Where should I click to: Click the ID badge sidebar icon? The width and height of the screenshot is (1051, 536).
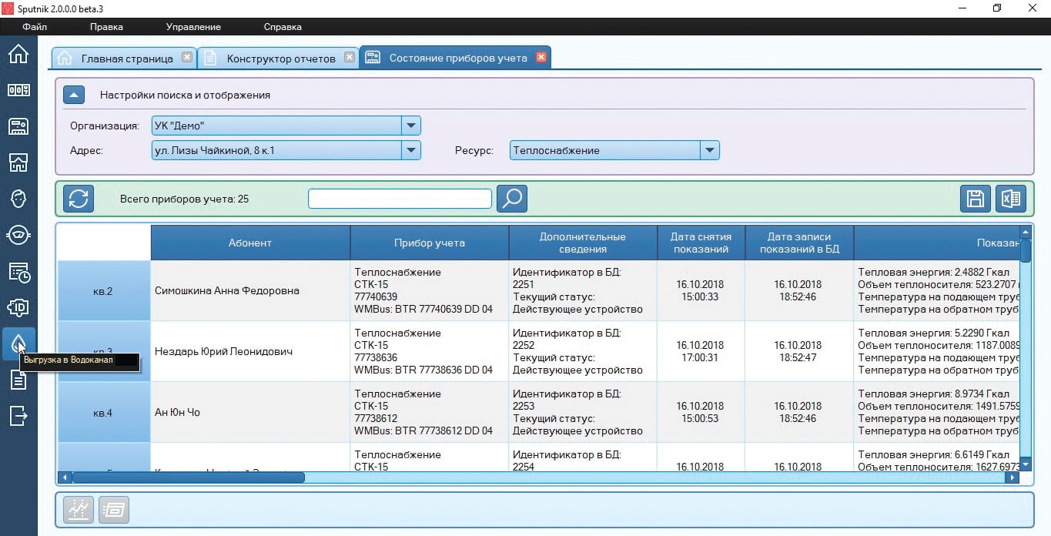click(18, 308)
